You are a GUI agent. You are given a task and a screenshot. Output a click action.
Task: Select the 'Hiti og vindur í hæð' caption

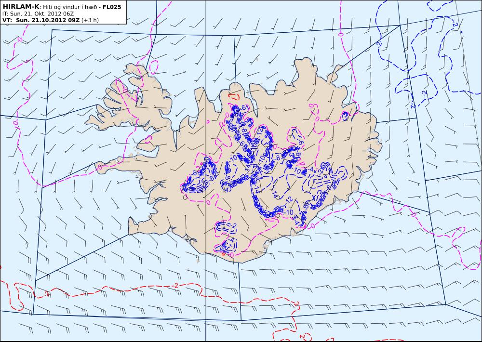(70, 7)
